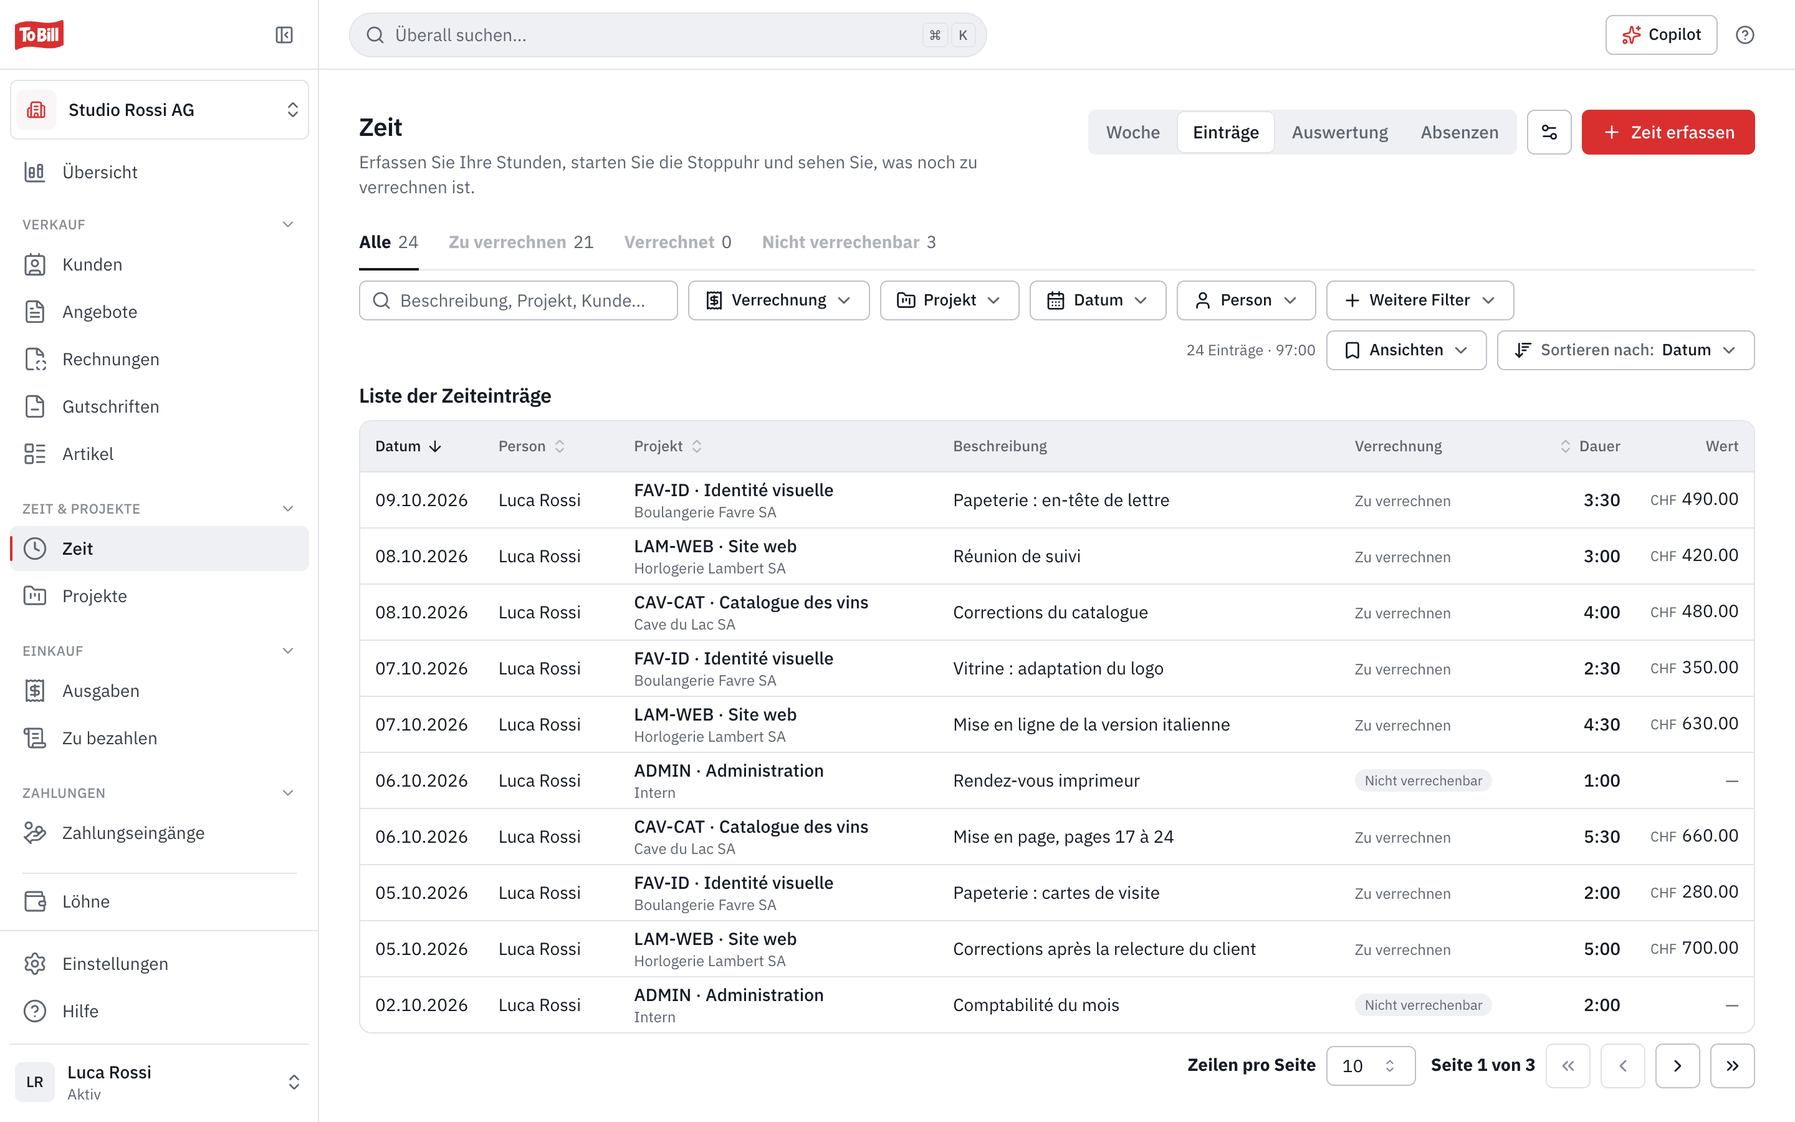Image resolution: width=1795 pixels, height=1122 pixels.
Task: Open Hilfe in the sidebar
Action: click(160, 1010)
